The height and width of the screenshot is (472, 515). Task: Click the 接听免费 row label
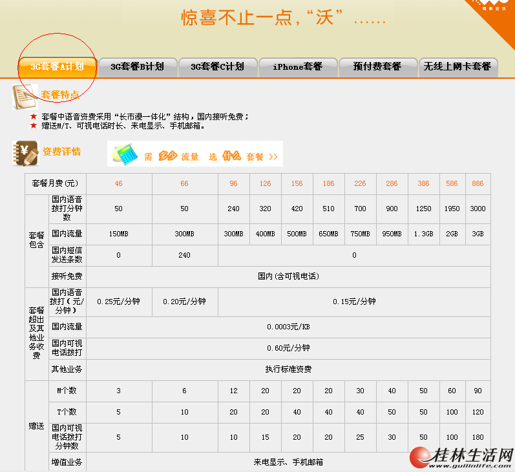(x=67, y=277)
